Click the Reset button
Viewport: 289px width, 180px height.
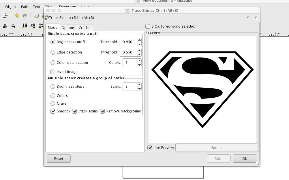(x=59, y=158)
